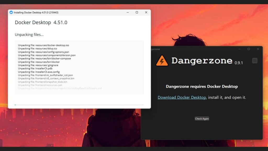This screenshot has width=268, height=151.
Task: Select the ddvp.ico log line
Action: [39, 48]
